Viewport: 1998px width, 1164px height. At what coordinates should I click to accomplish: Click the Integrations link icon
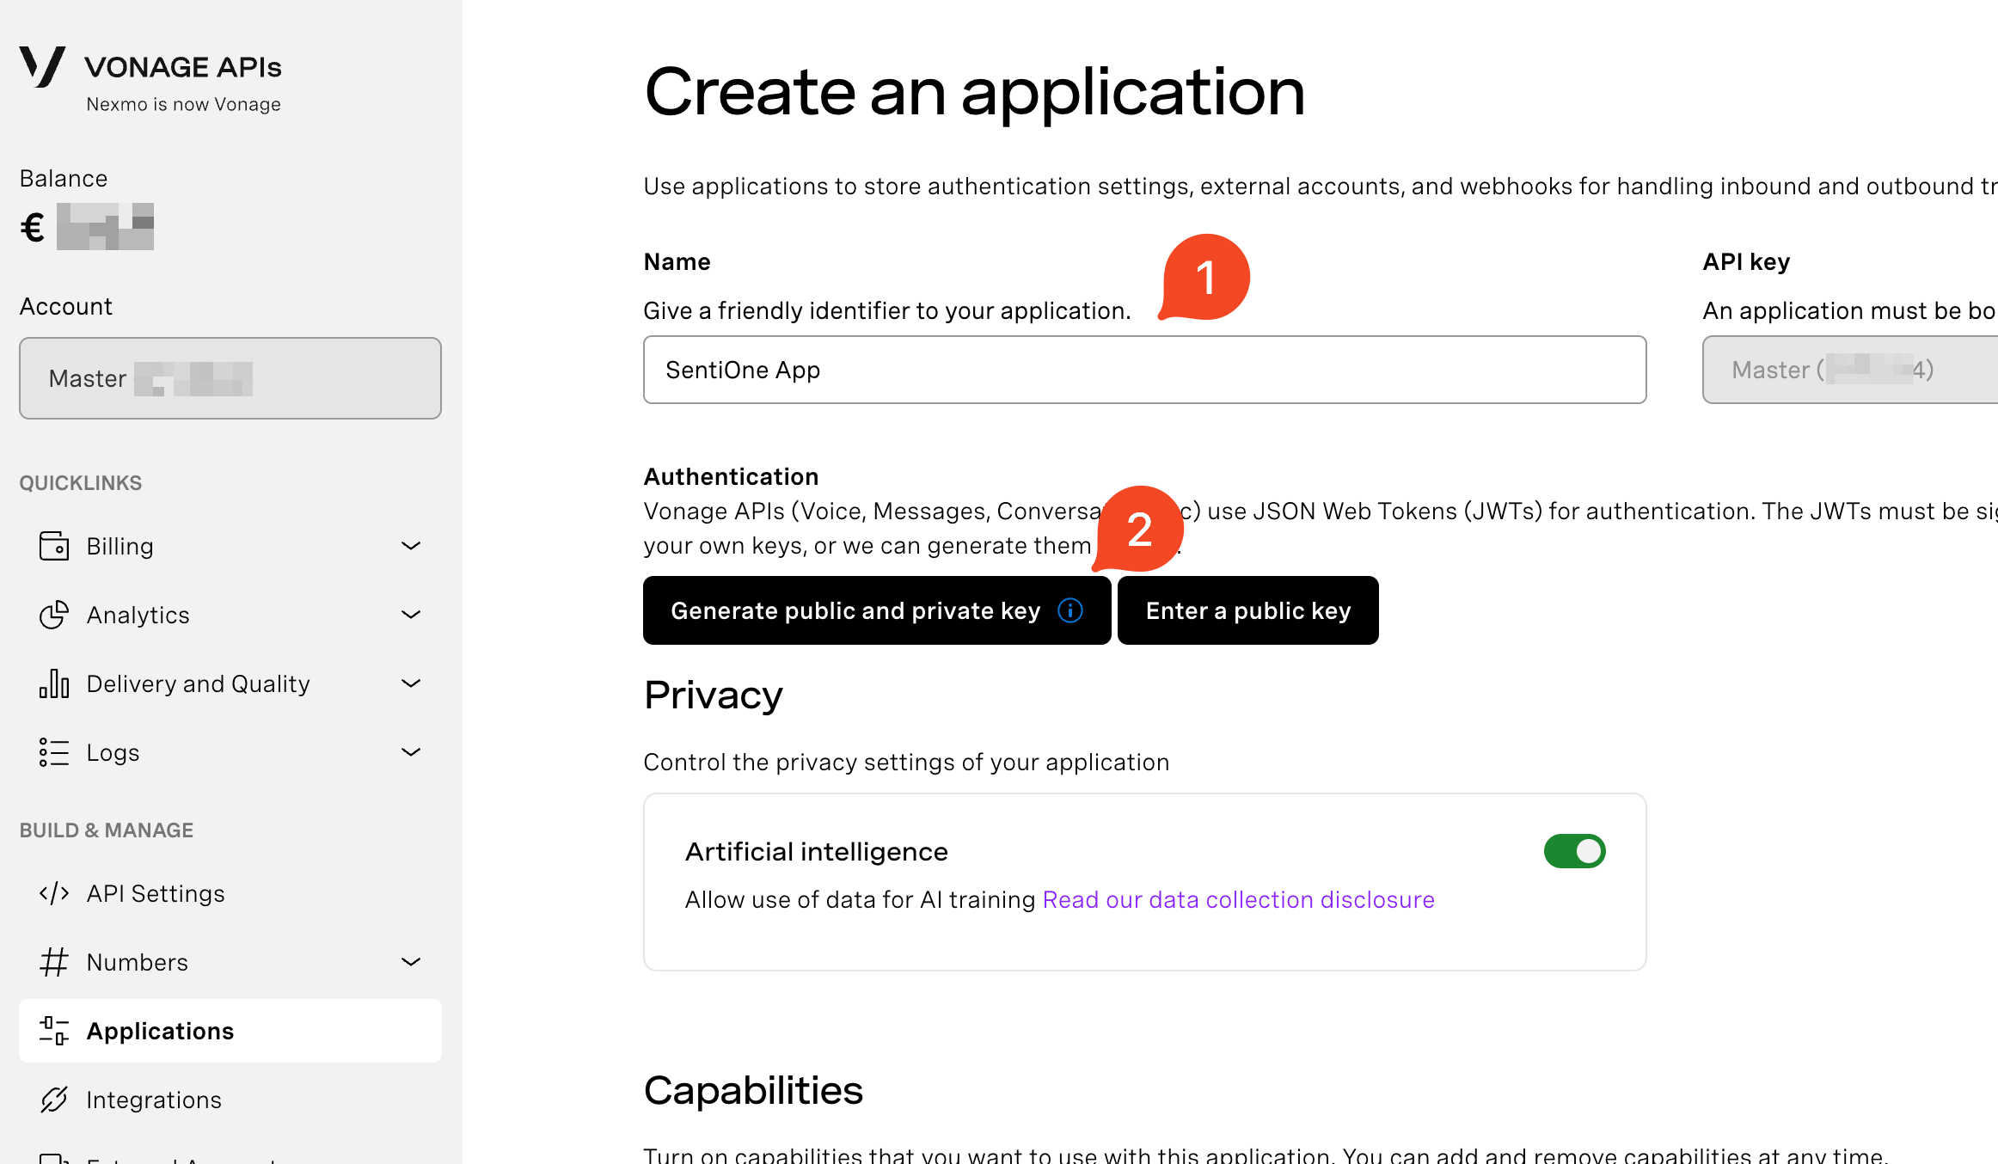click(54, 1100)
